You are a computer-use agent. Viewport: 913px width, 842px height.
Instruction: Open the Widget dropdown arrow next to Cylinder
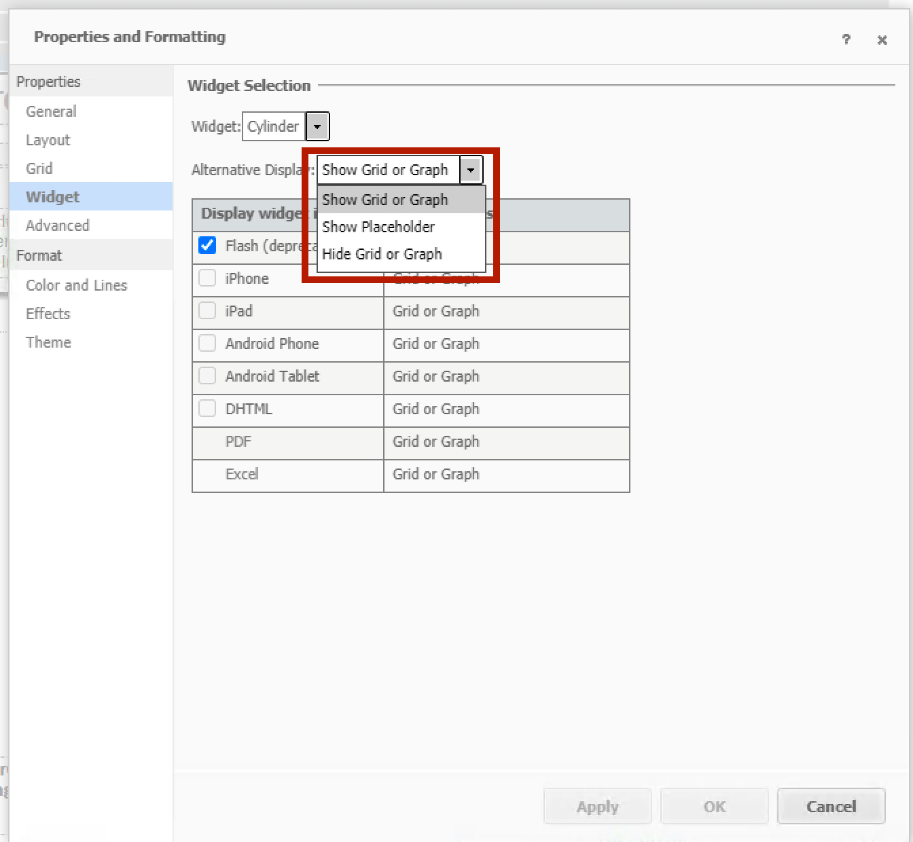click(x=317, y=126)
